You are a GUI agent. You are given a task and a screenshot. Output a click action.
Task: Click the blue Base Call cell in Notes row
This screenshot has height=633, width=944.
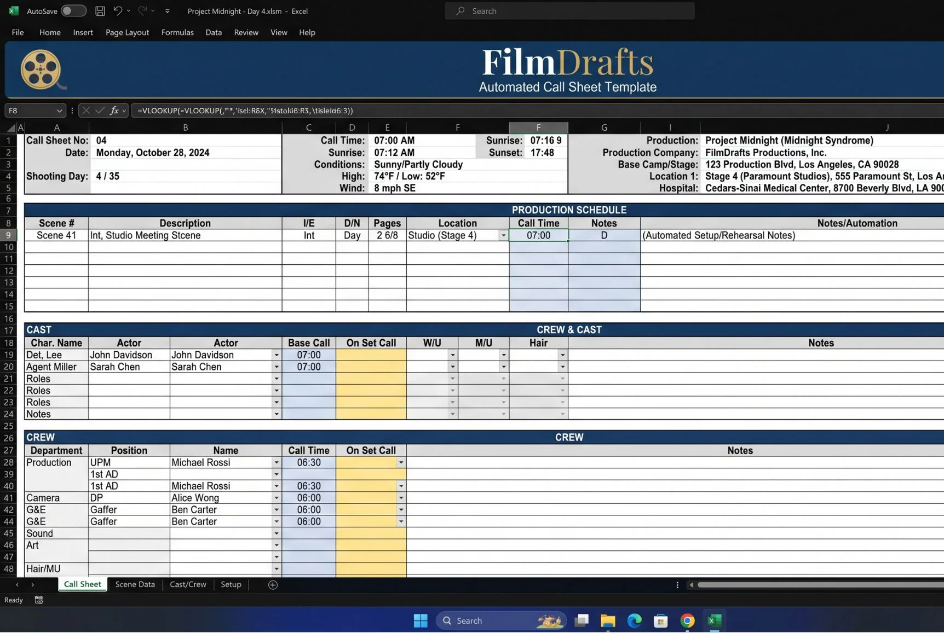point(309,414)
